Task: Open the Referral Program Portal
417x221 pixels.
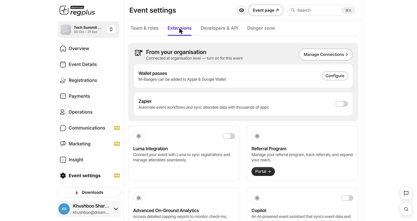Action: pyautogui.click(x=263, y=171)
